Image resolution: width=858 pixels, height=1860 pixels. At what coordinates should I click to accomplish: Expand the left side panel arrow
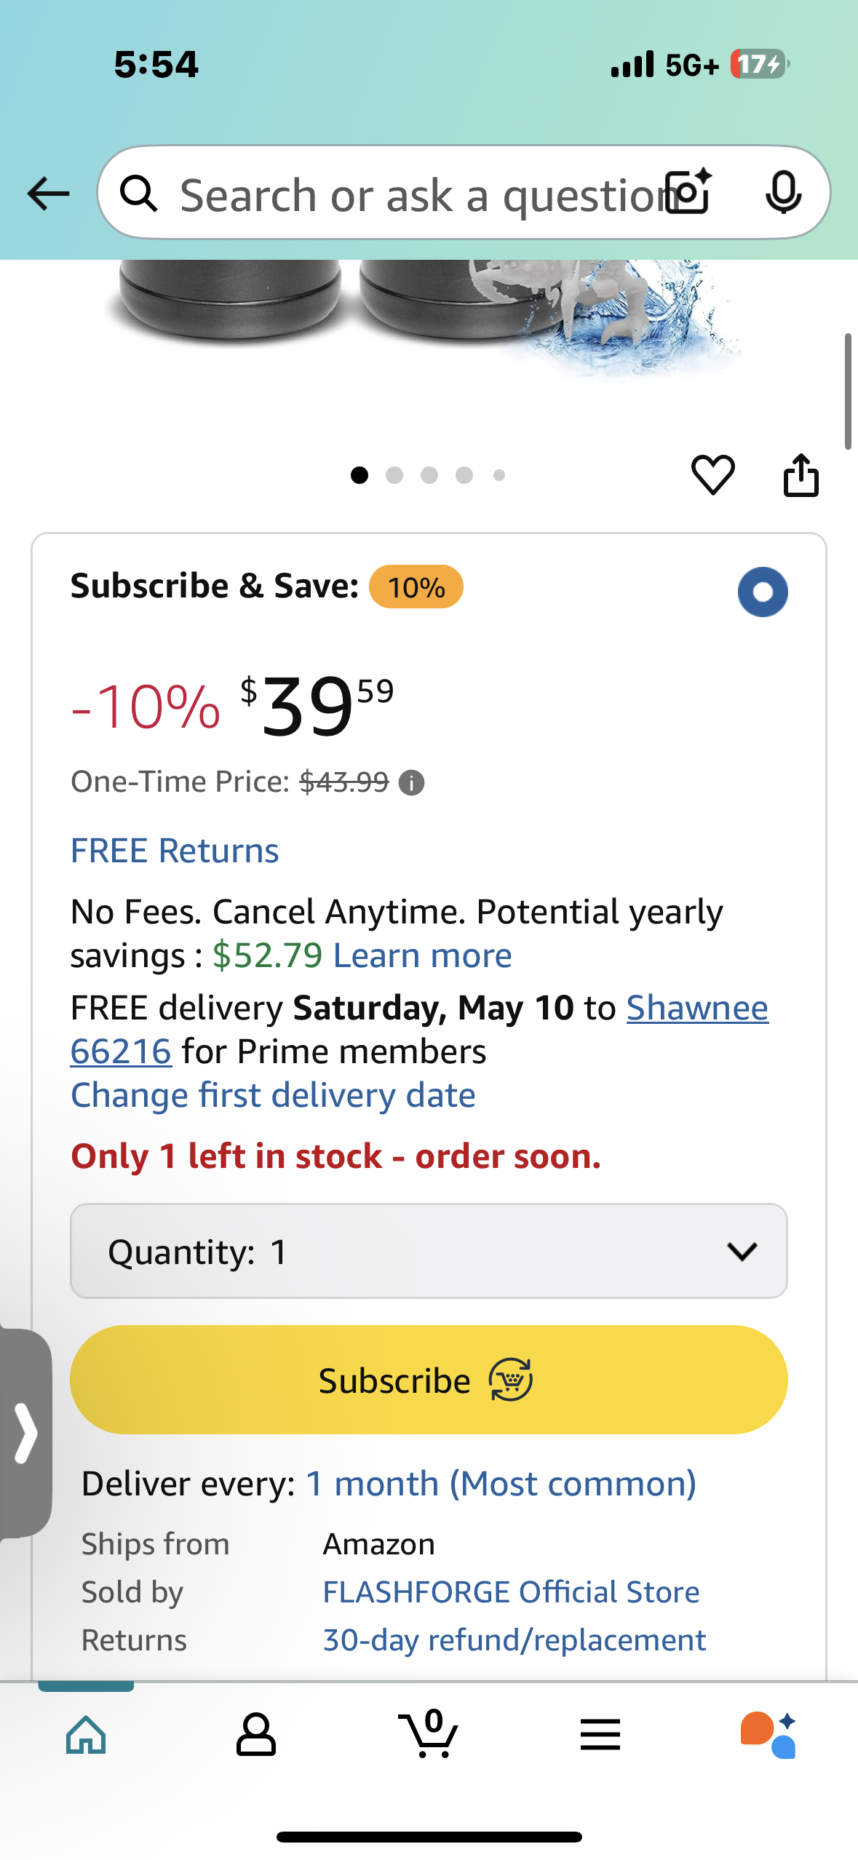25,1434
